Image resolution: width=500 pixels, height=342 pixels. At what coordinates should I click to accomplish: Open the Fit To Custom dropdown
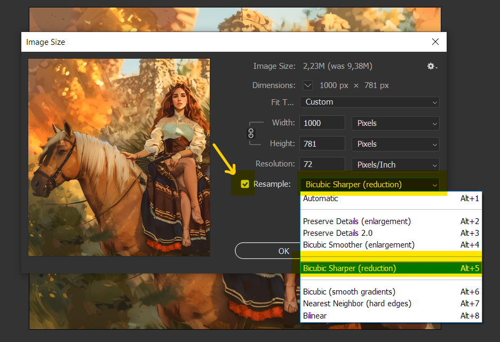coord(370,102)
